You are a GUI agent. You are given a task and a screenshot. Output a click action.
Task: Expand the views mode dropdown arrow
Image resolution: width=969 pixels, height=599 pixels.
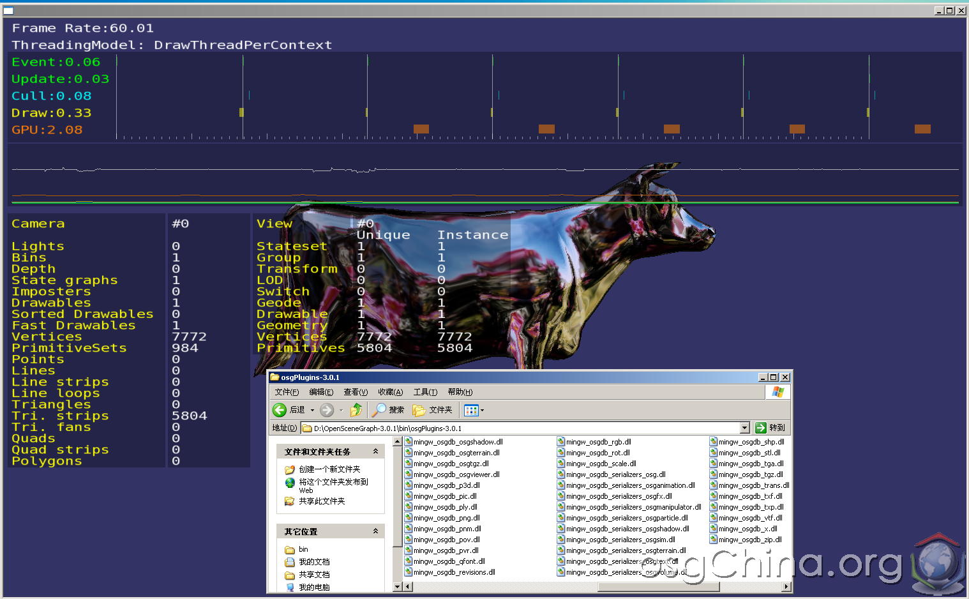coord(482,410)
